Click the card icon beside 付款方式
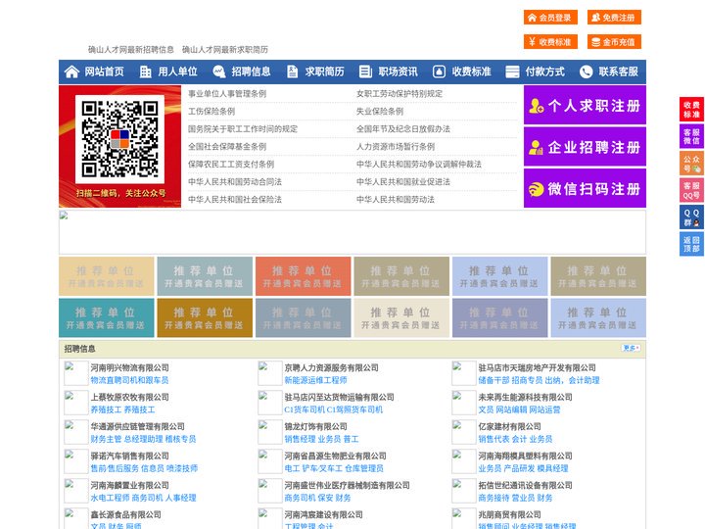Image resolution: width=705 pixels, height=529 pixels. pos(512,72)
